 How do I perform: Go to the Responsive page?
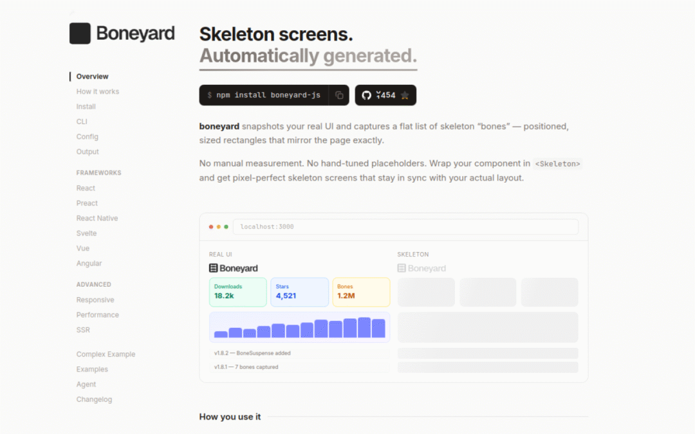95,300
